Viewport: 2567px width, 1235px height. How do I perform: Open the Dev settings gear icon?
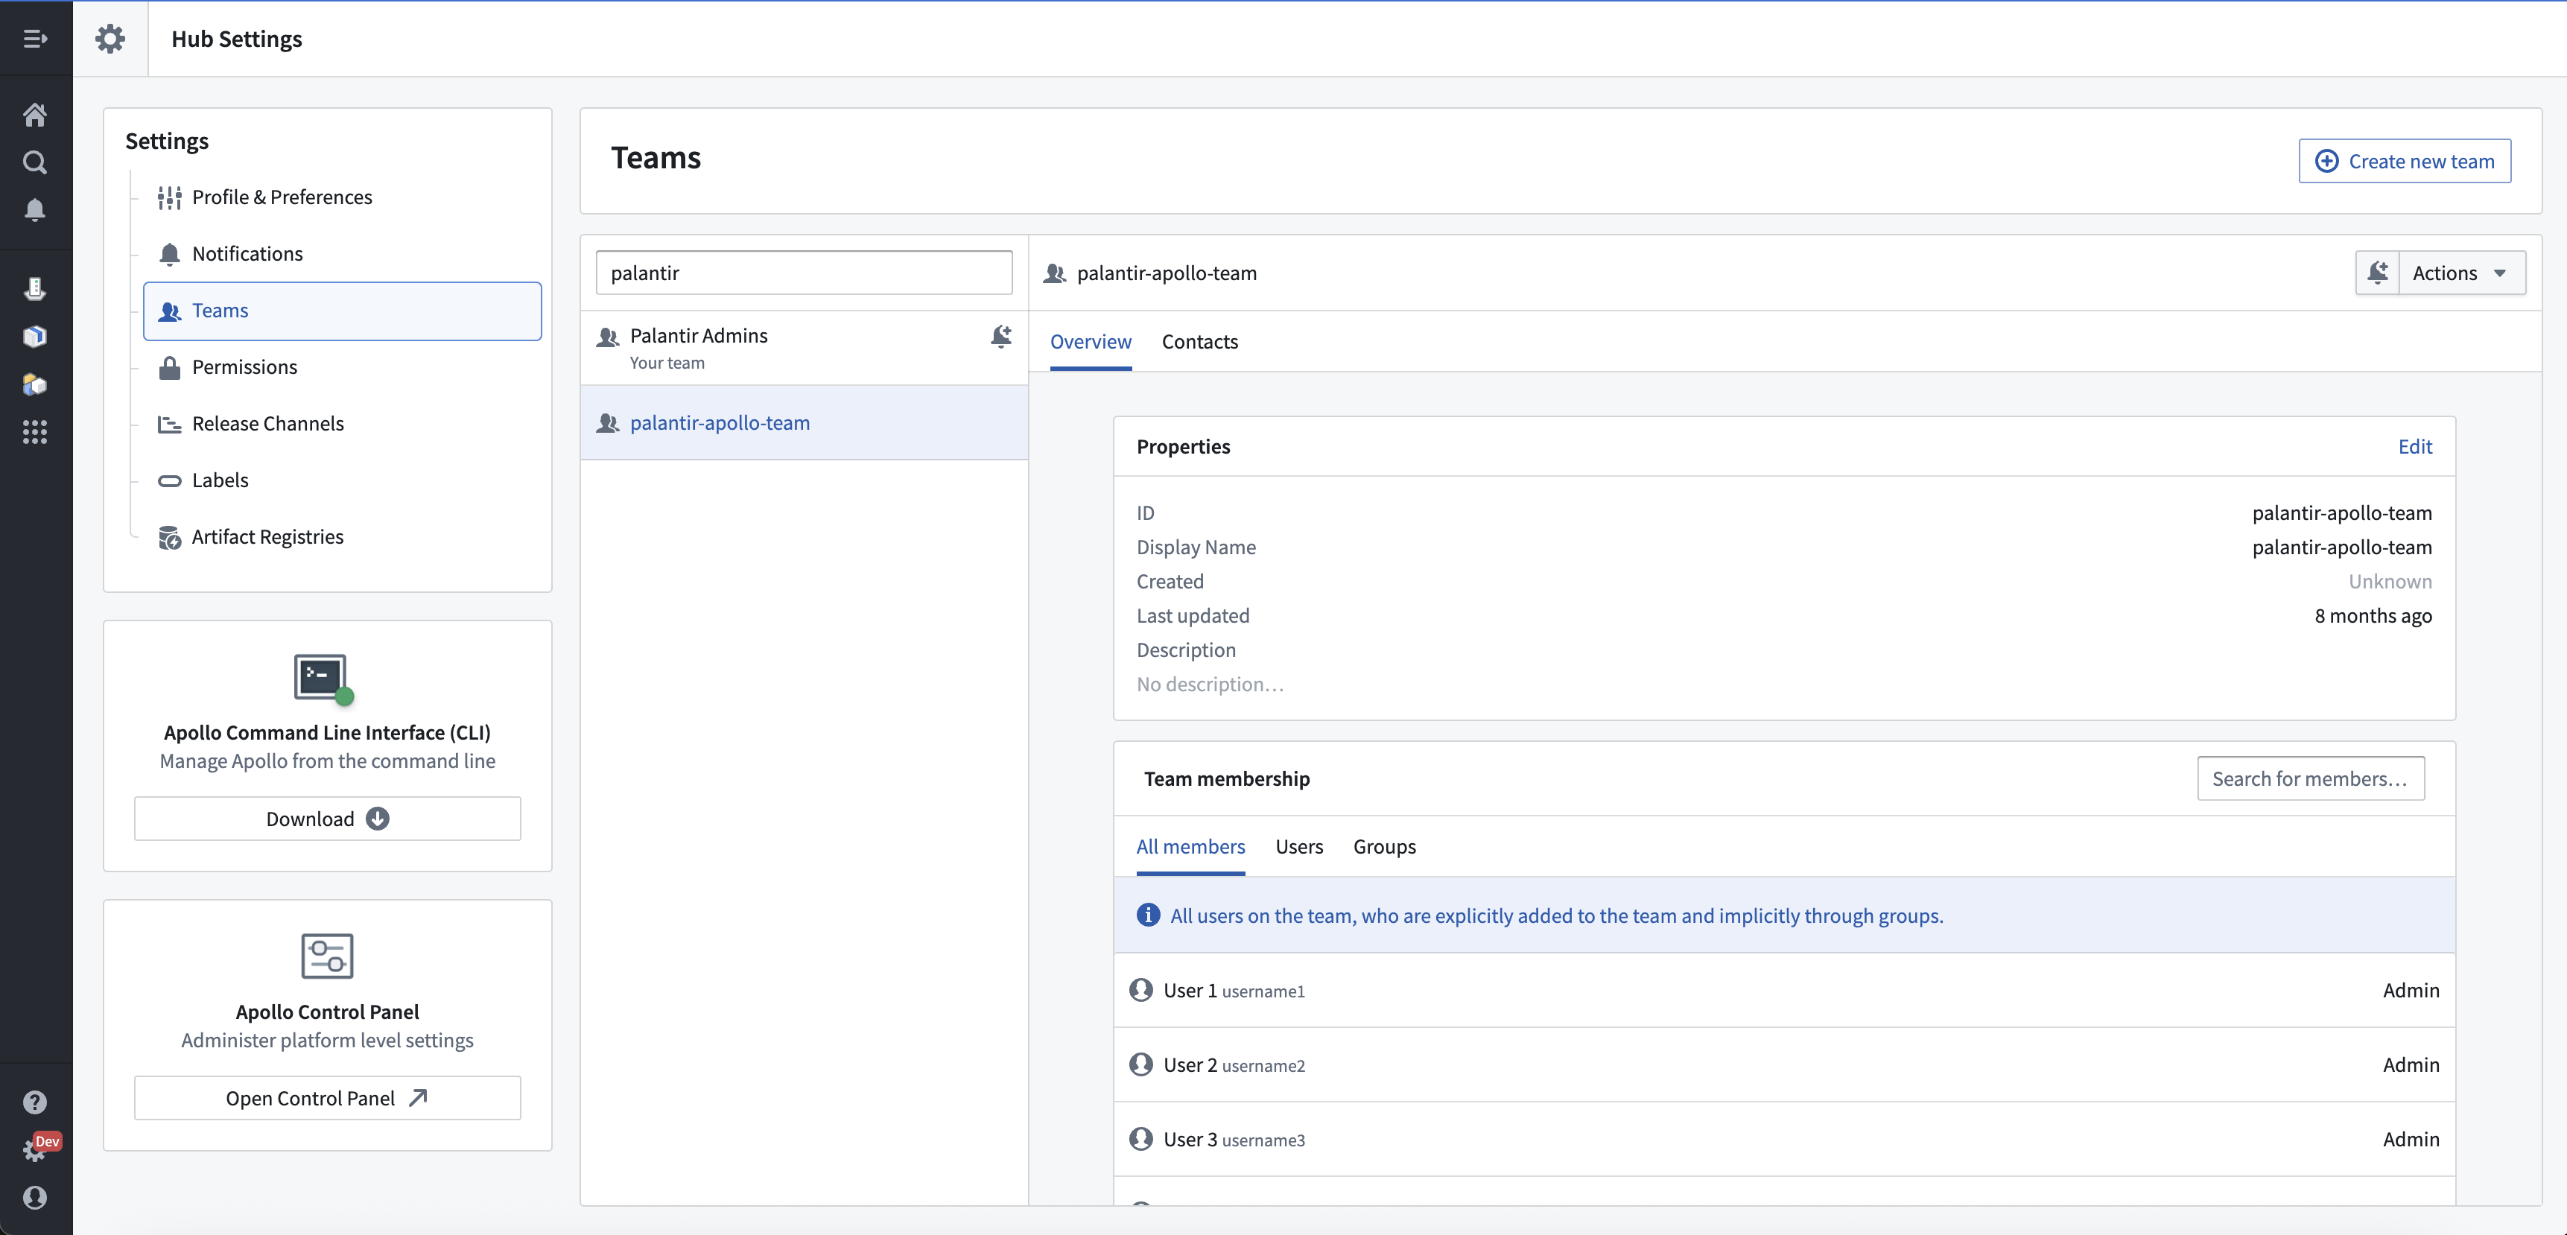tap(35, 1149)
